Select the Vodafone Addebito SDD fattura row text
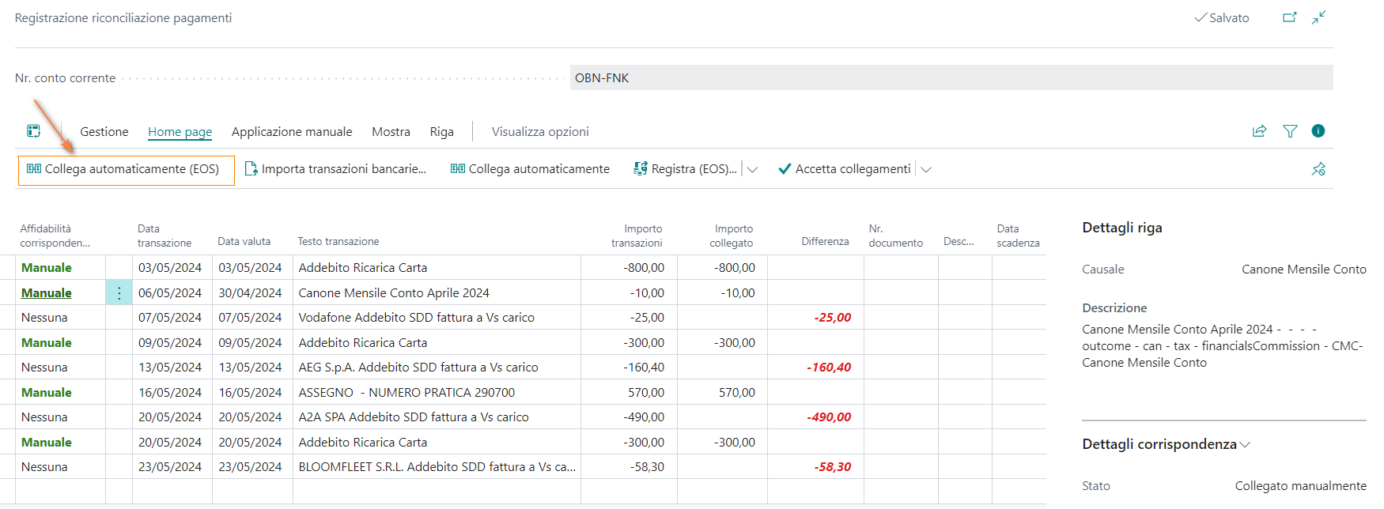Viewport: 1384px width, 509px height. click(416, 318)
